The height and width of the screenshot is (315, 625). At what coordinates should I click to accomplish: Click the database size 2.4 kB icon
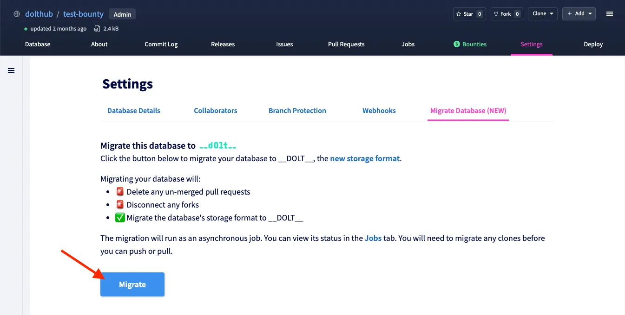(x=97, y=29)
